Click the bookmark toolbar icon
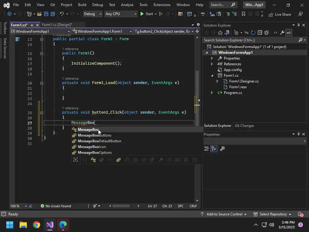Screen dimensions: 309x232 coord(244,14)
